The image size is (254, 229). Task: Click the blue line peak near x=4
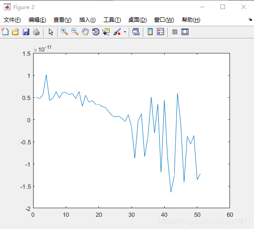click(x=46, y=75)
